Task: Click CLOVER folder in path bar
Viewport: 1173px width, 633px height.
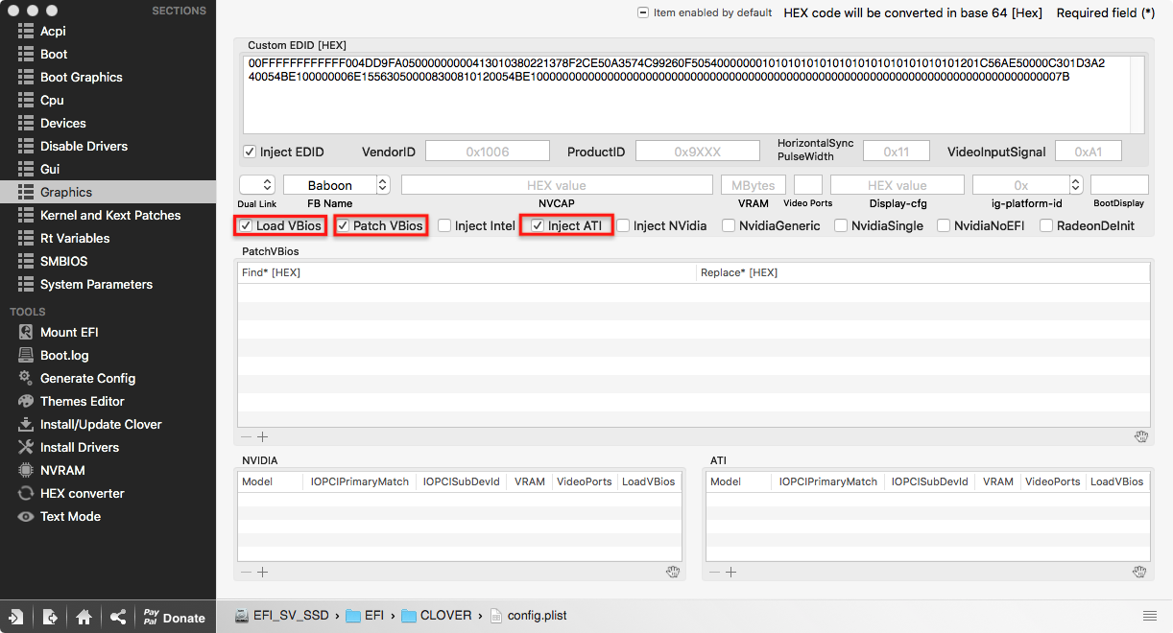Action: [x=437, y=616]
